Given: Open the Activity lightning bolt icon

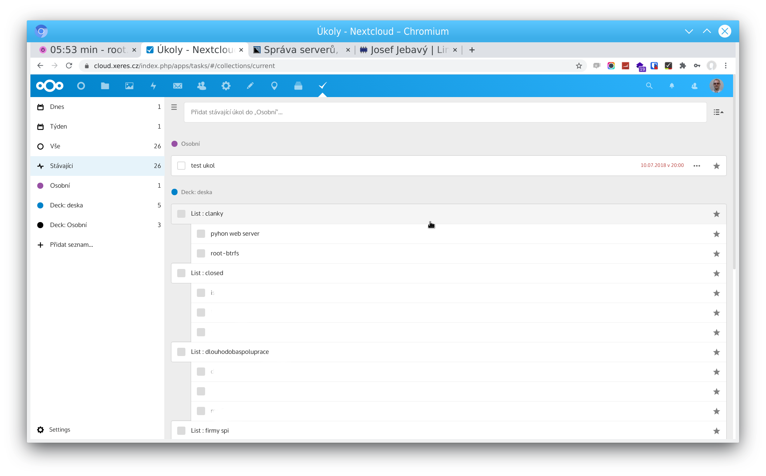Looking at the screenshot, I should point(153,86).
